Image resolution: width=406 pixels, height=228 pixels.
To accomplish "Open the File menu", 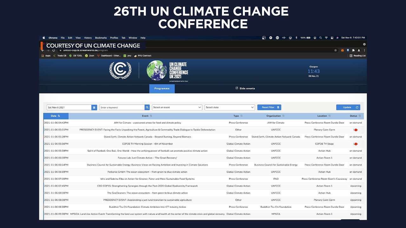I will [63, 38].
